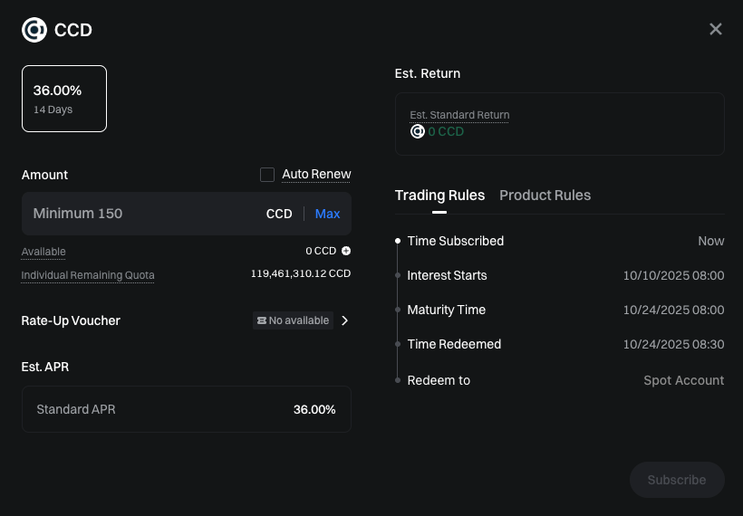
Task: Click the Est. Standard Return label
Action: coord(459,115)
